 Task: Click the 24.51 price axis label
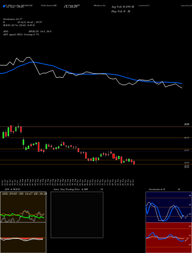click(187, 150)
